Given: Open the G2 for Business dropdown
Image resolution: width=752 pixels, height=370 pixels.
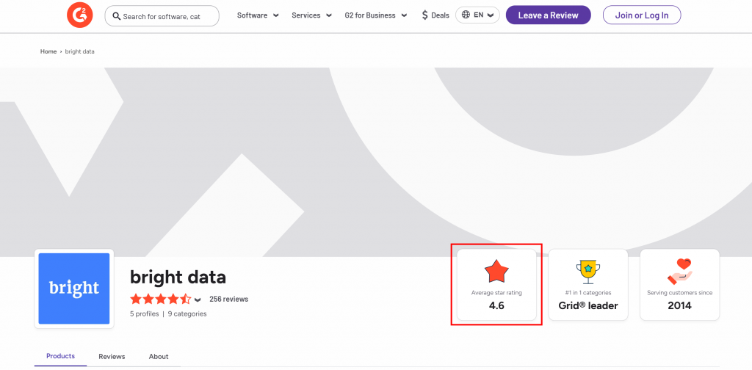Looking at the screenshot, I should click(375, 15).
